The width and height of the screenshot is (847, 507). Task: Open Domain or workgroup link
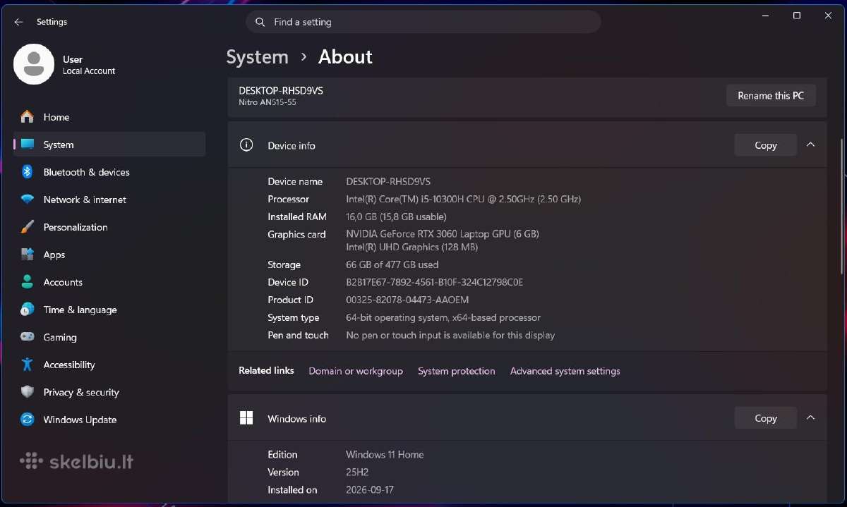(x=356, y=371)
